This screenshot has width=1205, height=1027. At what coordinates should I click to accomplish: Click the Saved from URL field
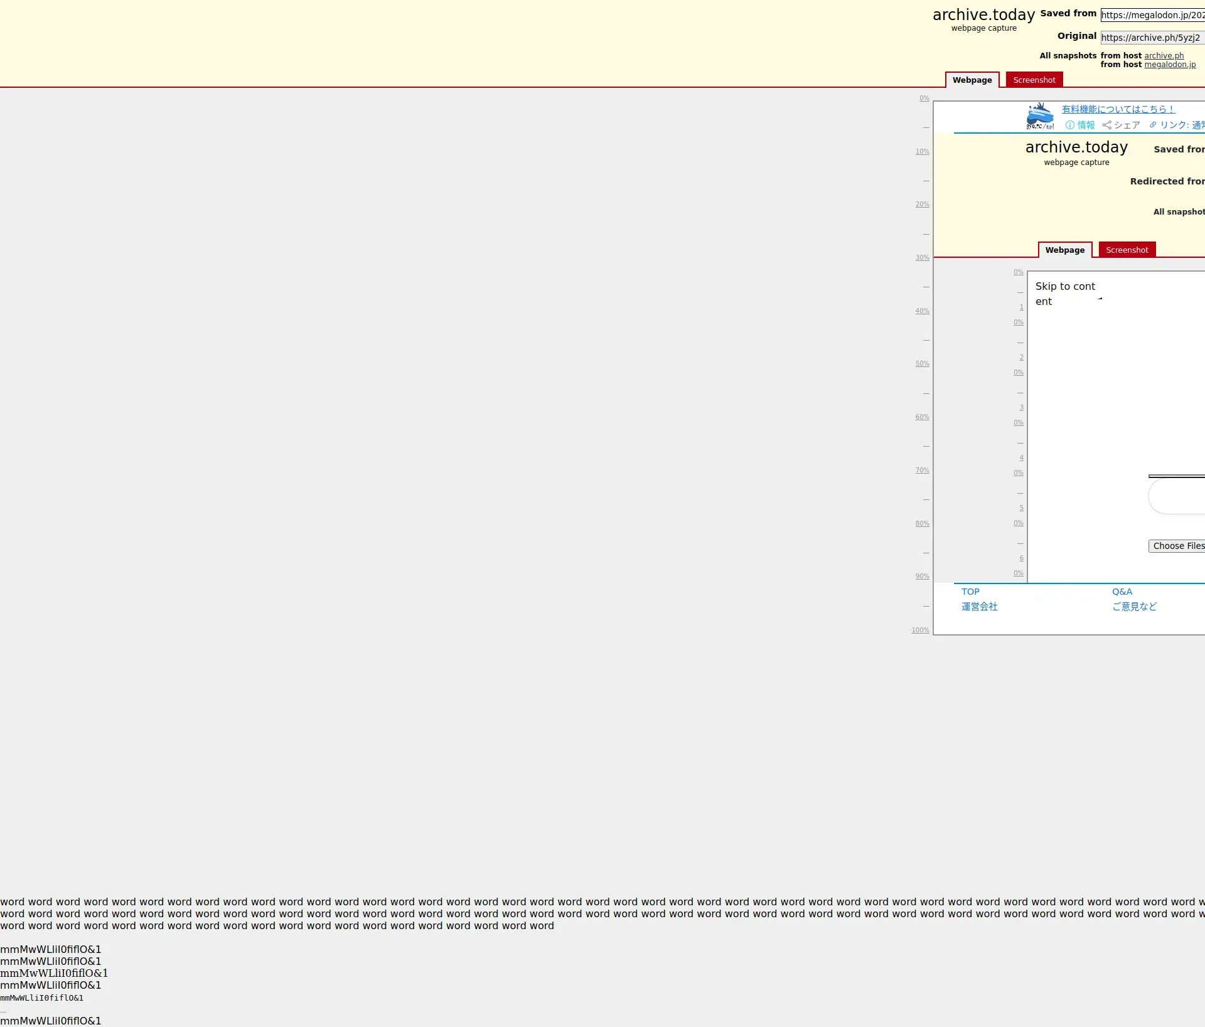coord(1152,15)
